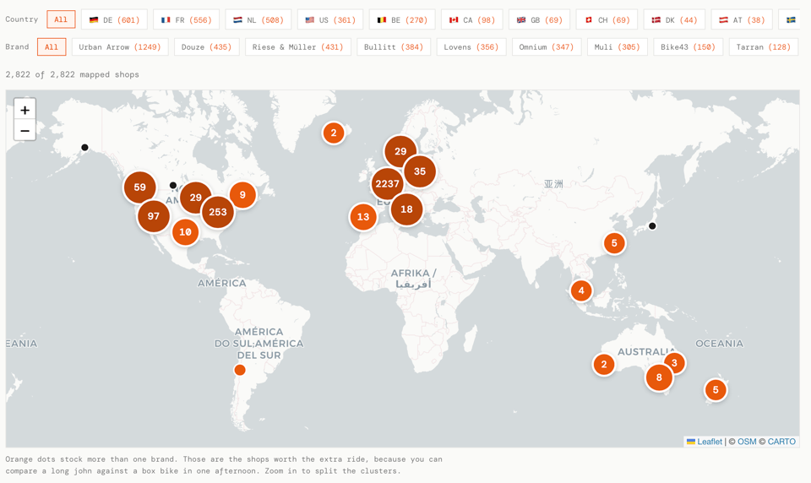Viewport: 811px width, 483px height.
Task: Click the black shop dot in Japan
Action: click(x=652, y=226)
